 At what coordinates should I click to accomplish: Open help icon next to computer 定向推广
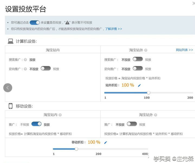[x=25, y=69]
